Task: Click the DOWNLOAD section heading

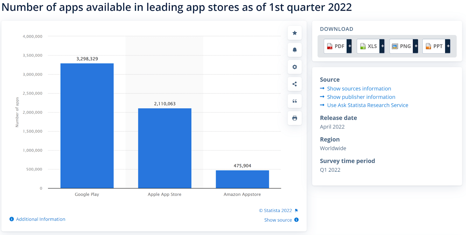Action: point(336,29)
